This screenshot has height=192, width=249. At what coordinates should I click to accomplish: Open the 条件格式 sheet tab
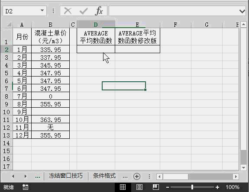point(104,176)
